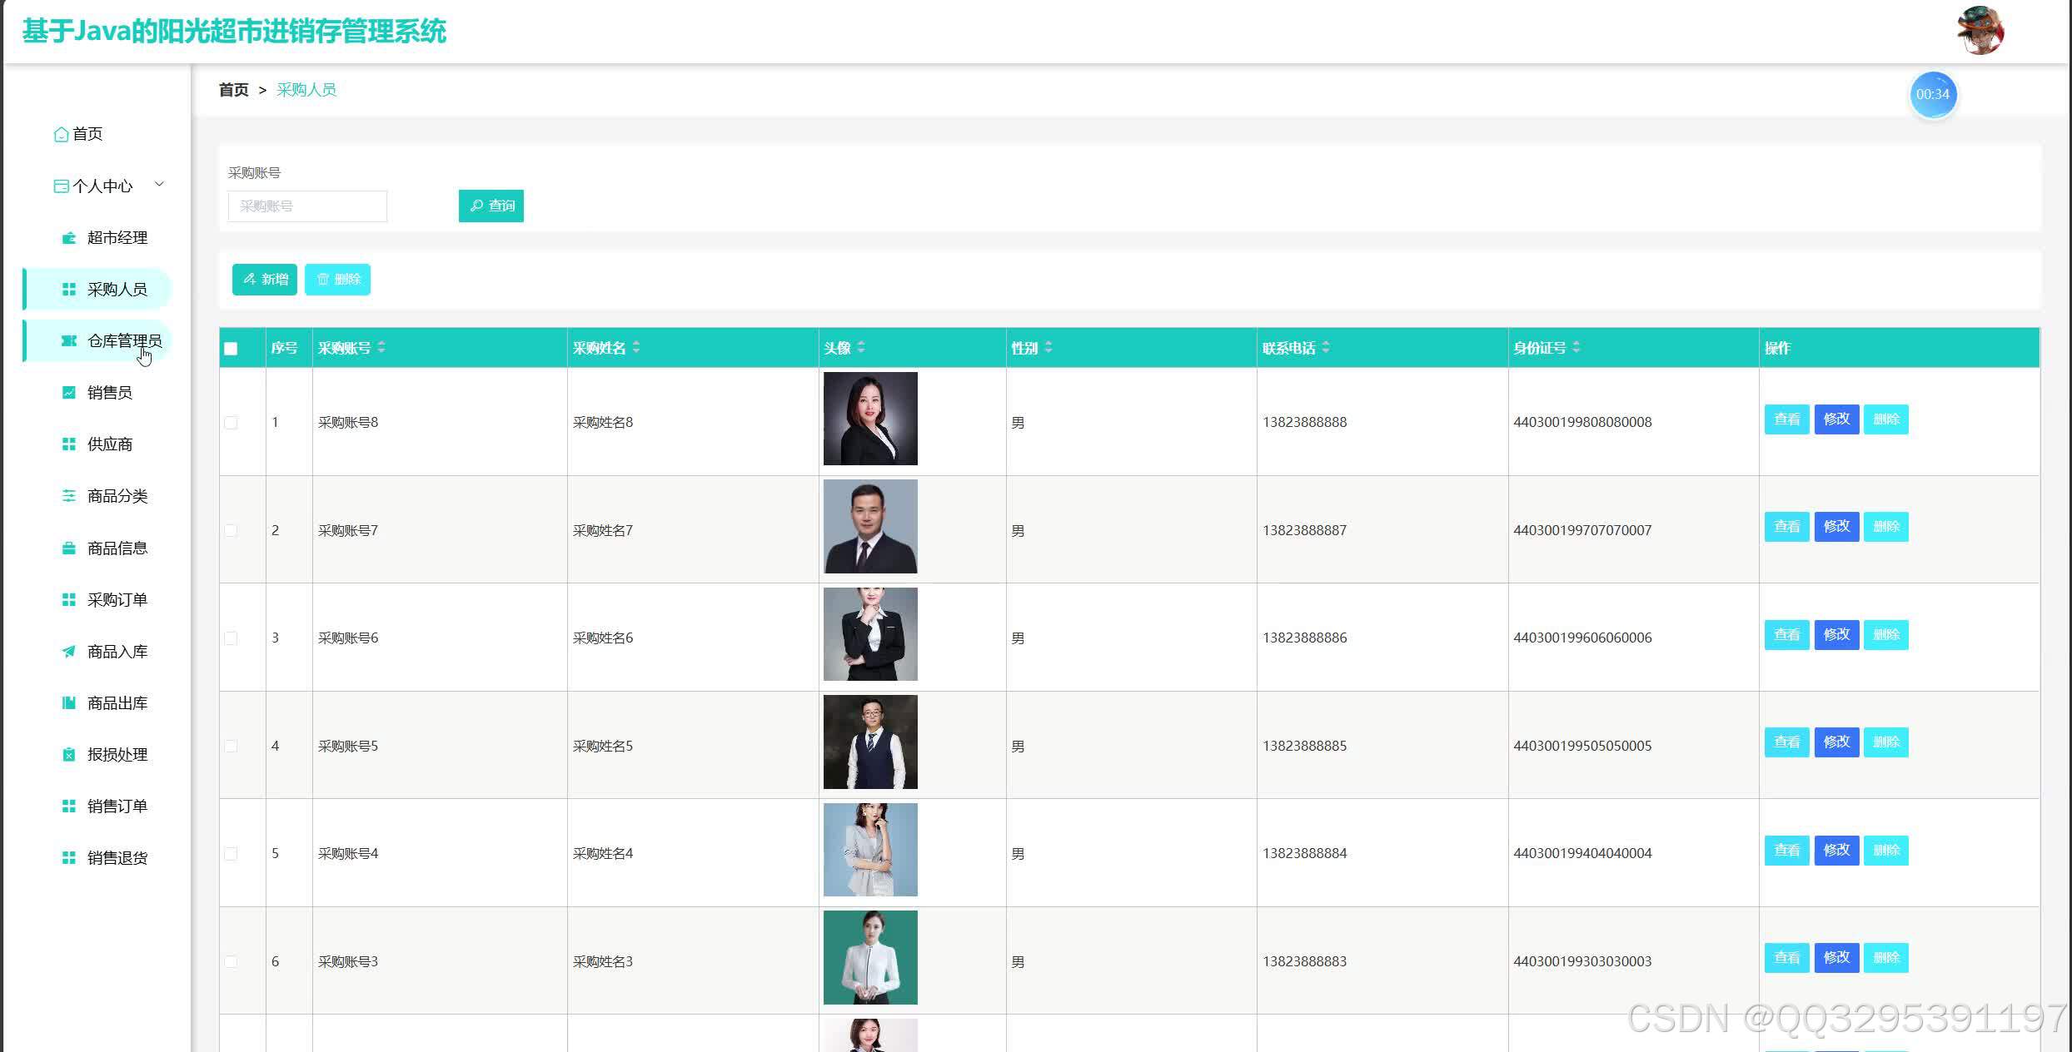This screenshot has width=2072, height=1052.
Task: Sort by the 采购账号 column arrows
Action: 381,348
